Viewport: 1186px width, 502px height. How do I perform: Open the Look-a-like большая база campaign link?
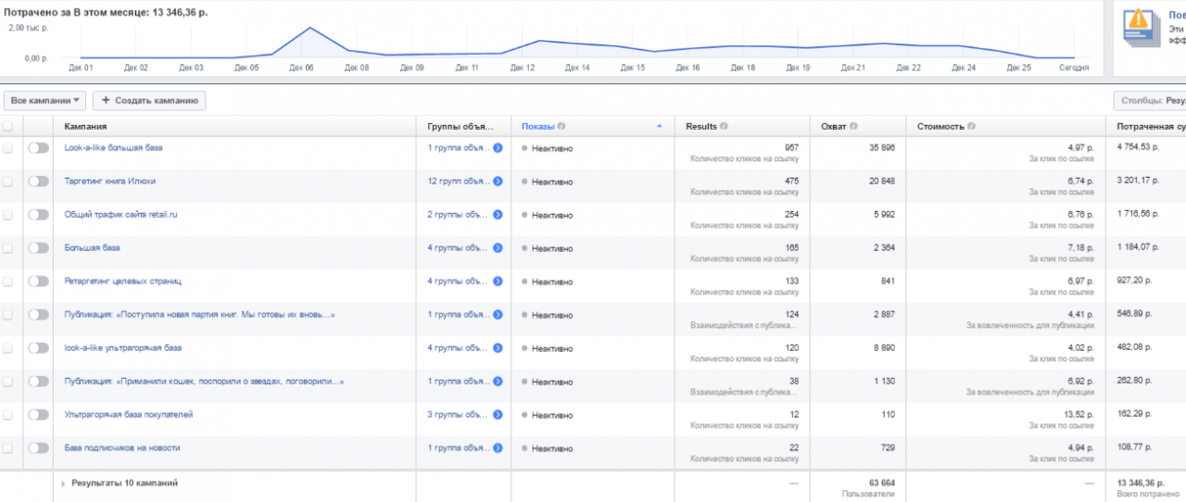point(113,147)
